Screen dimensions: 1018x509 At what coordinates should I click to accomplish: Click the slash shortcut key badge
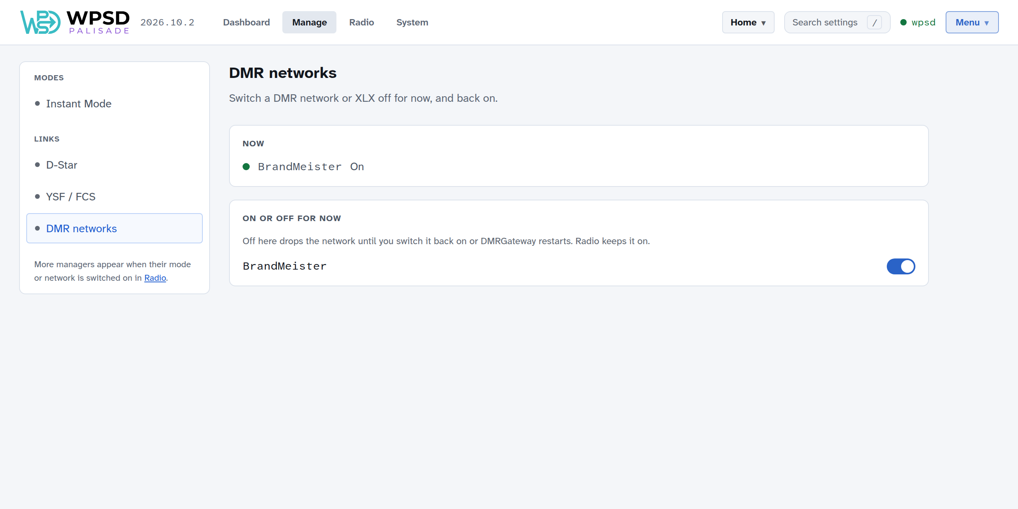874,23
